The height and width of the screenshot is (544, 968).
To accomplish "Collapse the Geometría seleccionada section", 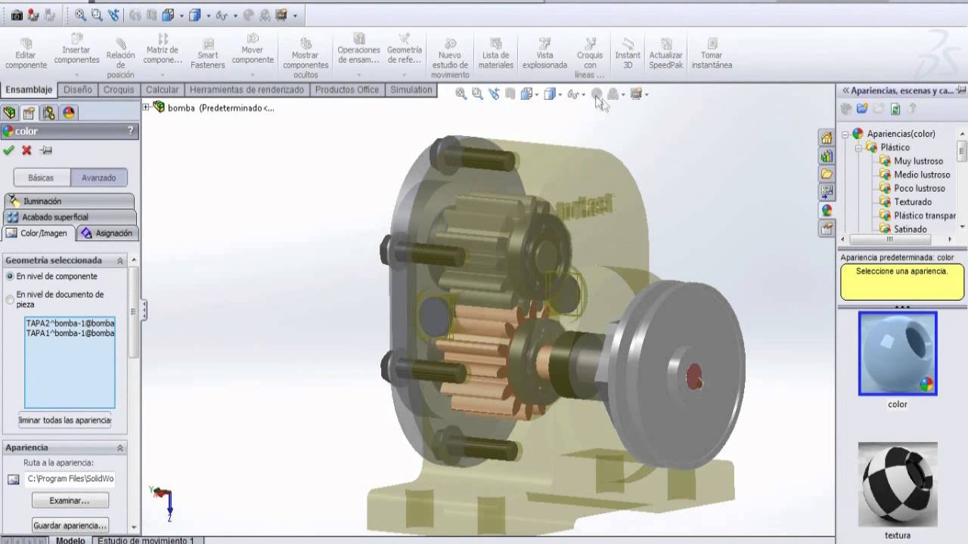I will tap(119, 261).
